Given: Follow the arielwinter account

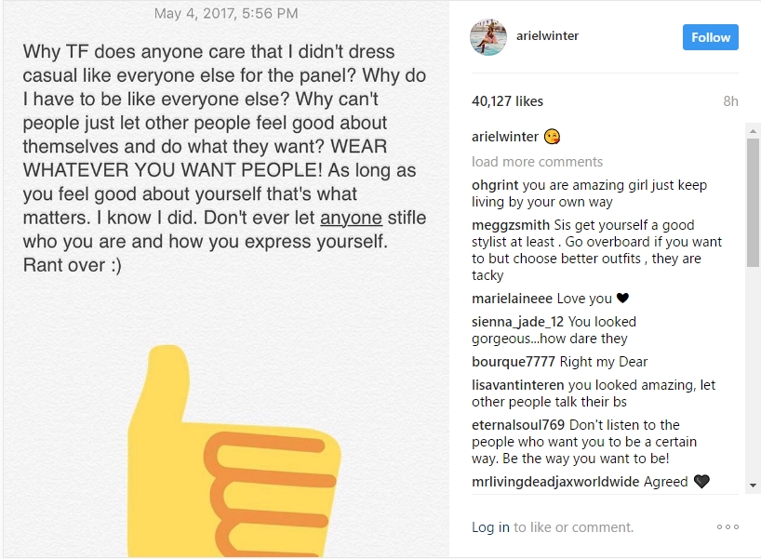Looking at the screenshot, I should (711, 37).
